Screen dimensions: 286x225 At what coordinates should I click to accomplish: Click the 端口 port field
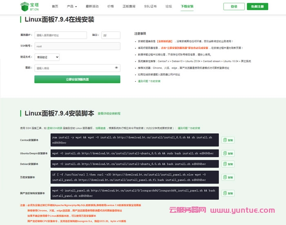[x=111, y=35]
